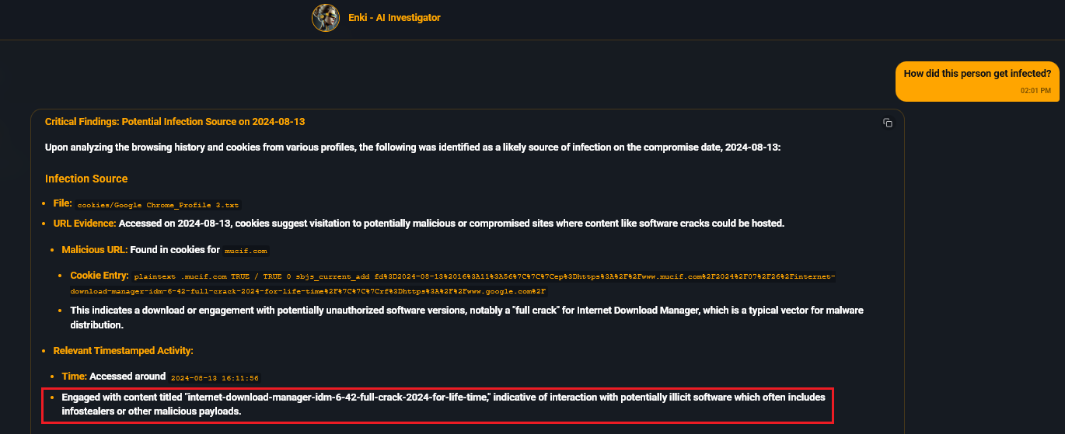Viewport: 1065px width, 434px height.
Task: Click the "2024-08-13 16:11:56" timestamp code
Action: tap(215, 377)
